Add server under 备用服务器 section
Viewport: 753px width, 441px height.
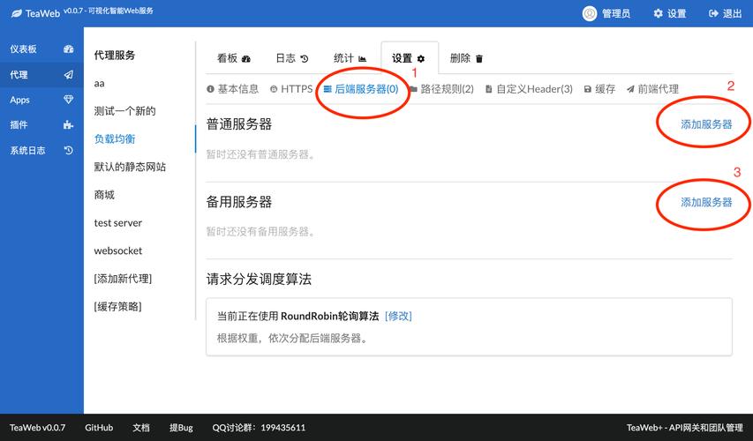pos(706,202)
